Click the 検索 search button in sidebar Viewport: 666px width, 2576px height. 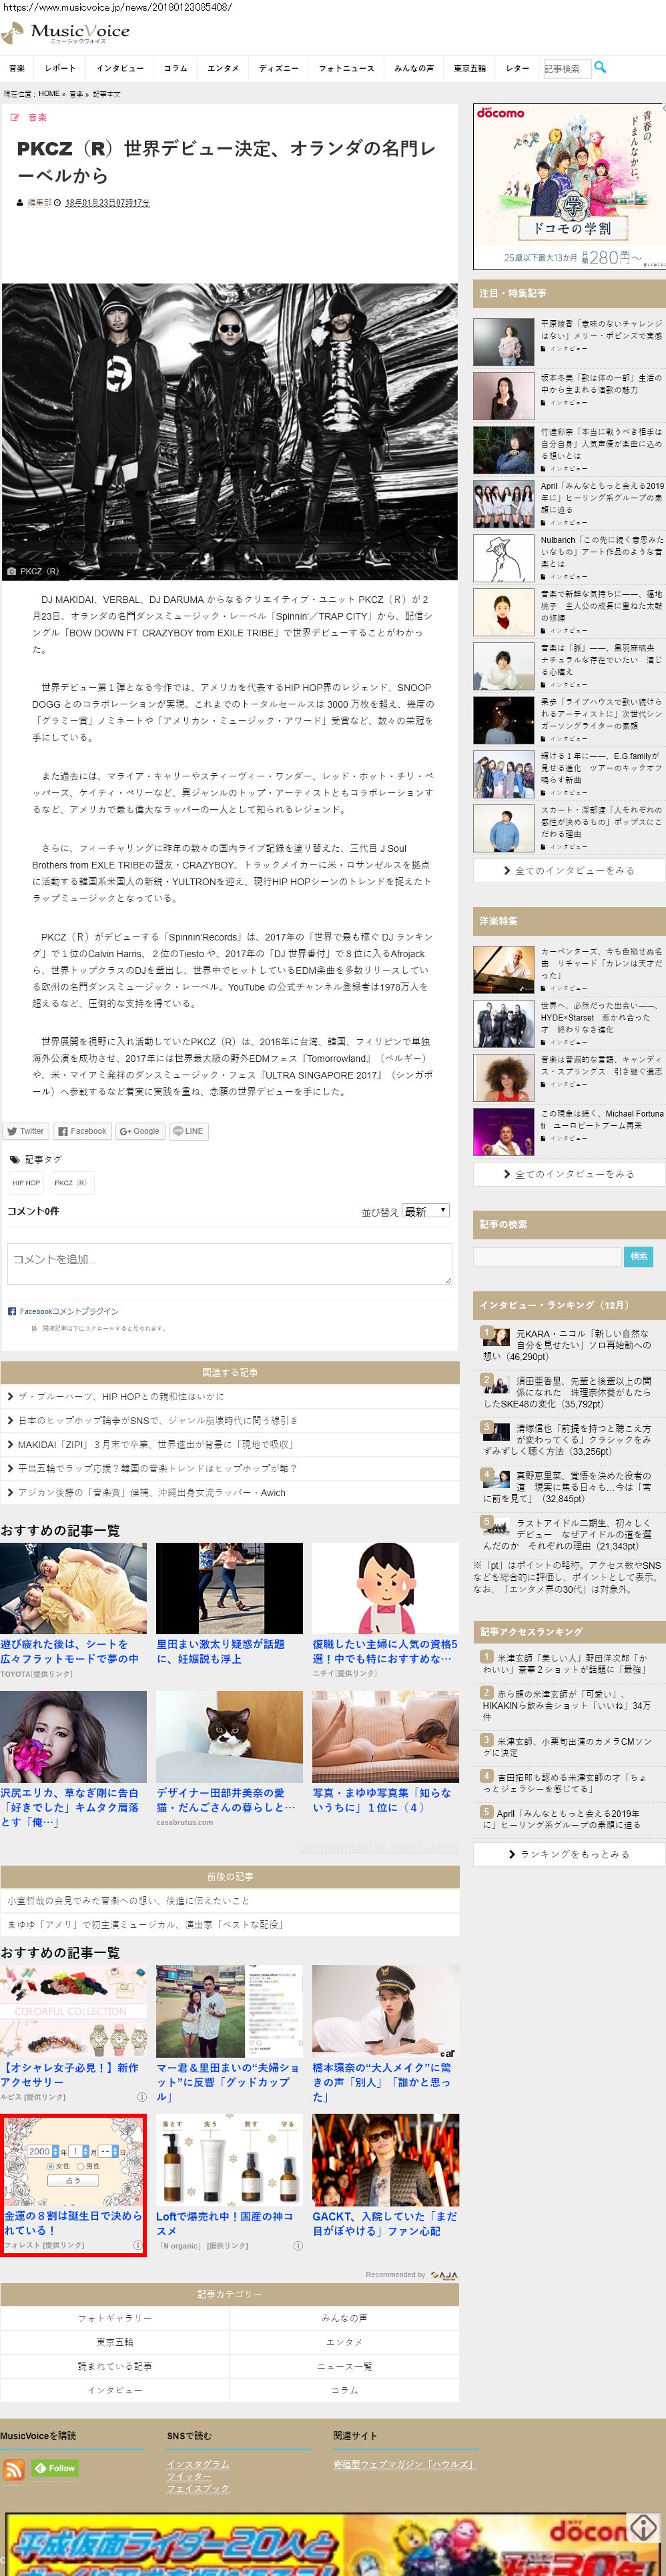[639, 1256]
